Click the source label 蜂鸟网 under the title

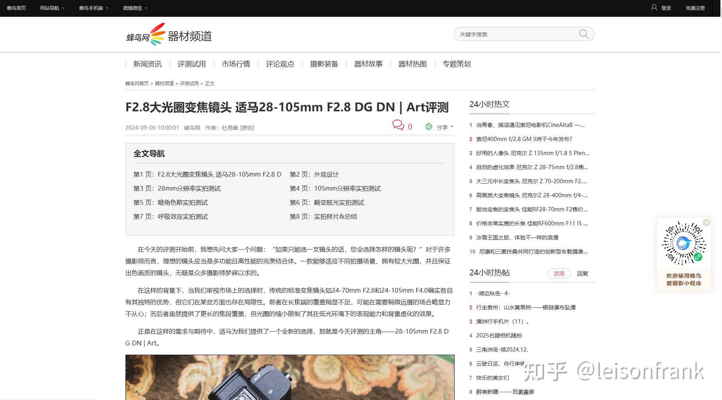click(x=192, y=128)
